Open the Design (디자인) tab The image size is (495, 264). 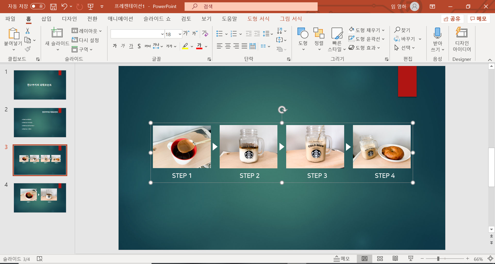(x=69, y=19)
